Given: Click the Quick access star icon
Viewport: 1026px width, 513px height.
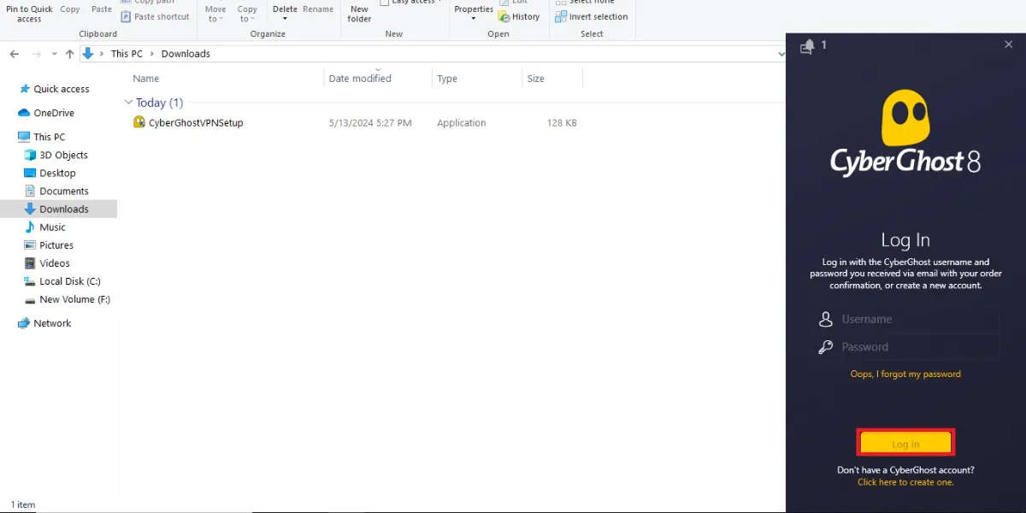Looking at the screenshot, I should point(24,89).
